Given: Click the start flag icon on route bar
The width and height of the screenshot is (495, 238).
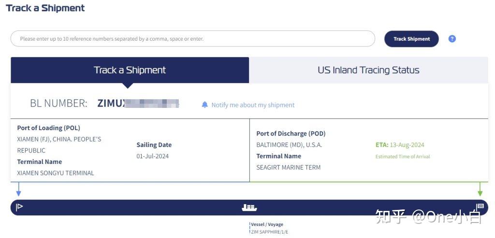Looking at the screenshot, I should point(19,208).
